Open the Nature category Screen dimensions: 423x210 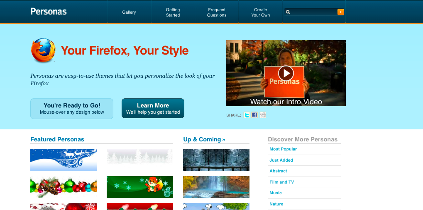pyautogui.click(x=276, y=204)
